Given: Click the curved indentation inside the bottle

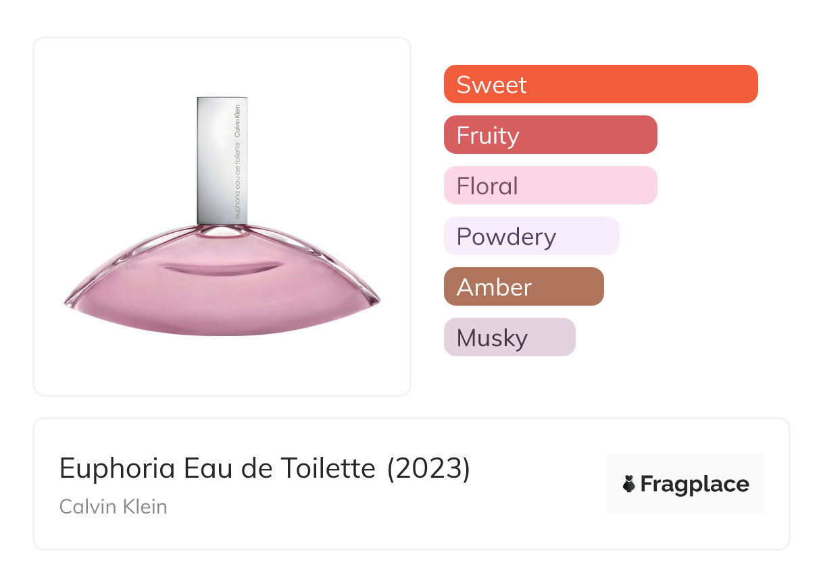Looking at the screenshot, I should [222, 268].
